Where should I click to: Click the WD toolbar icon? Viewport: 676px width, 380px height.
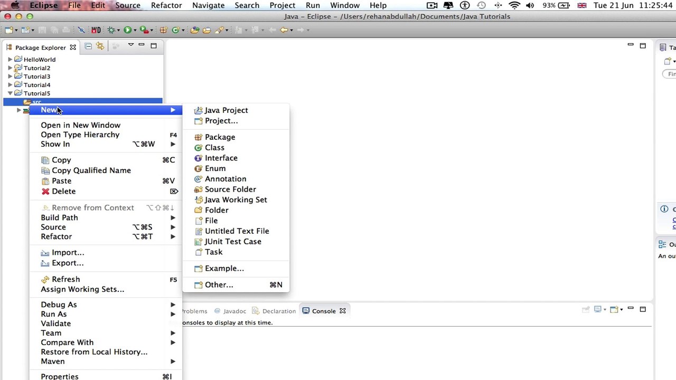click(96, 30)
